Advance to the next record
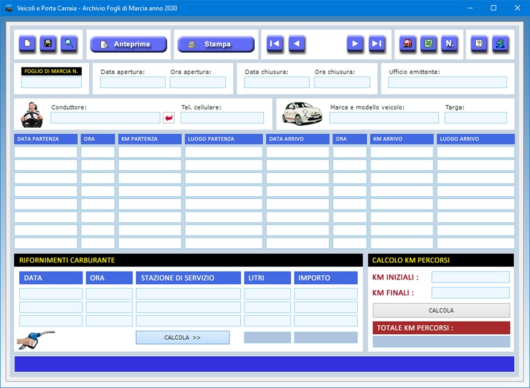Image resolution: width=530 pixels, height=388 pixels. point(355,43)
